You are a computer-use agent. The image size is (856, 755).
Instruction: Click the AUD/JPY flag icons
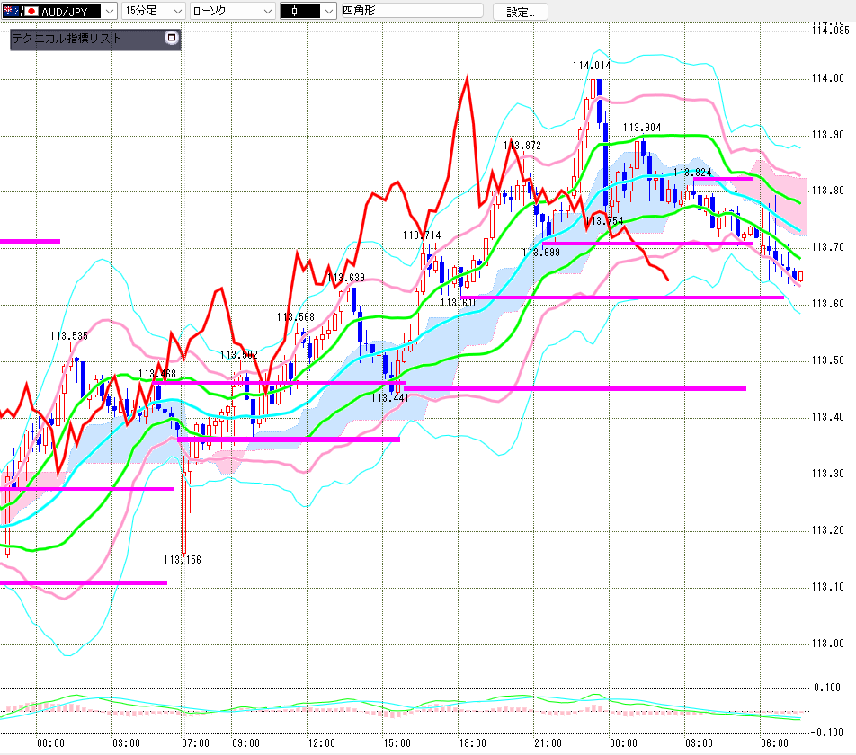pyautogui.click(x=20, y=11)
